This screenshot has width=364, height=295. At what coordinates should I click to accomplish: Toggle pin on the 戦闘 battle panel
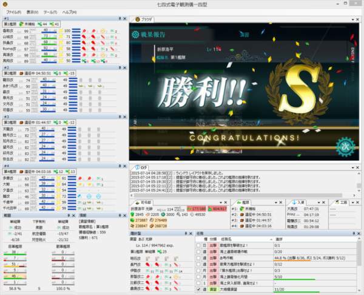click(x=69, y=215)
